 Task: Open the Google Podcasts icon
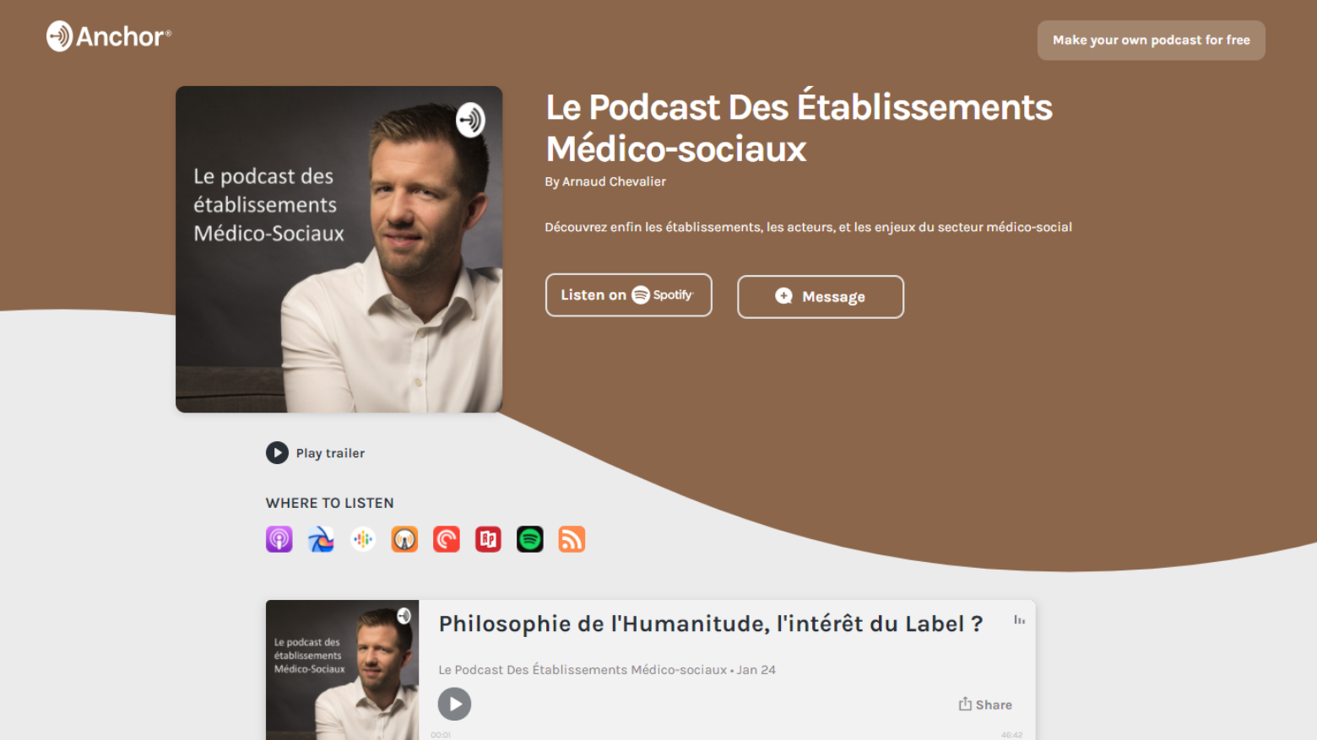click(x=363, y=539)
